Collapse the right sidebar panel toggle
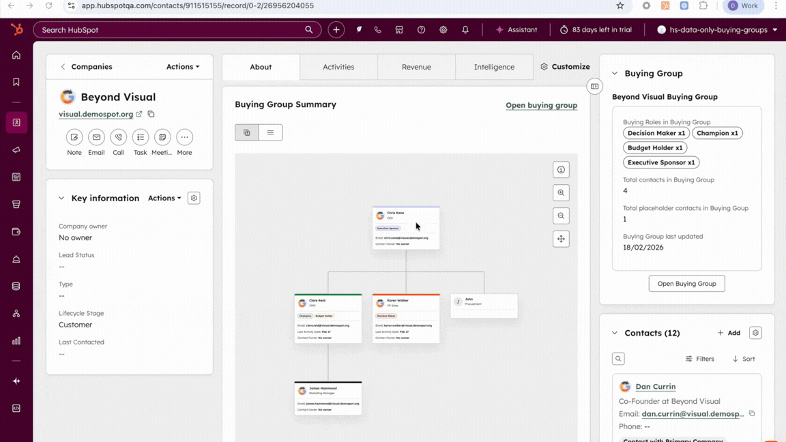Screen dimensions: 786x442 (595, 87)
